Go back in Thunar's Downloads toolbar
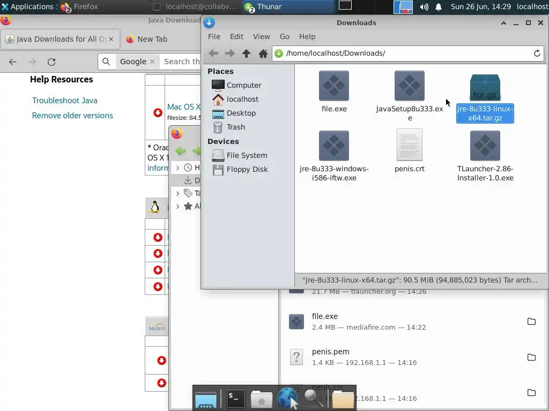This screenshot has width=549, height=411. tap(213, 54)
